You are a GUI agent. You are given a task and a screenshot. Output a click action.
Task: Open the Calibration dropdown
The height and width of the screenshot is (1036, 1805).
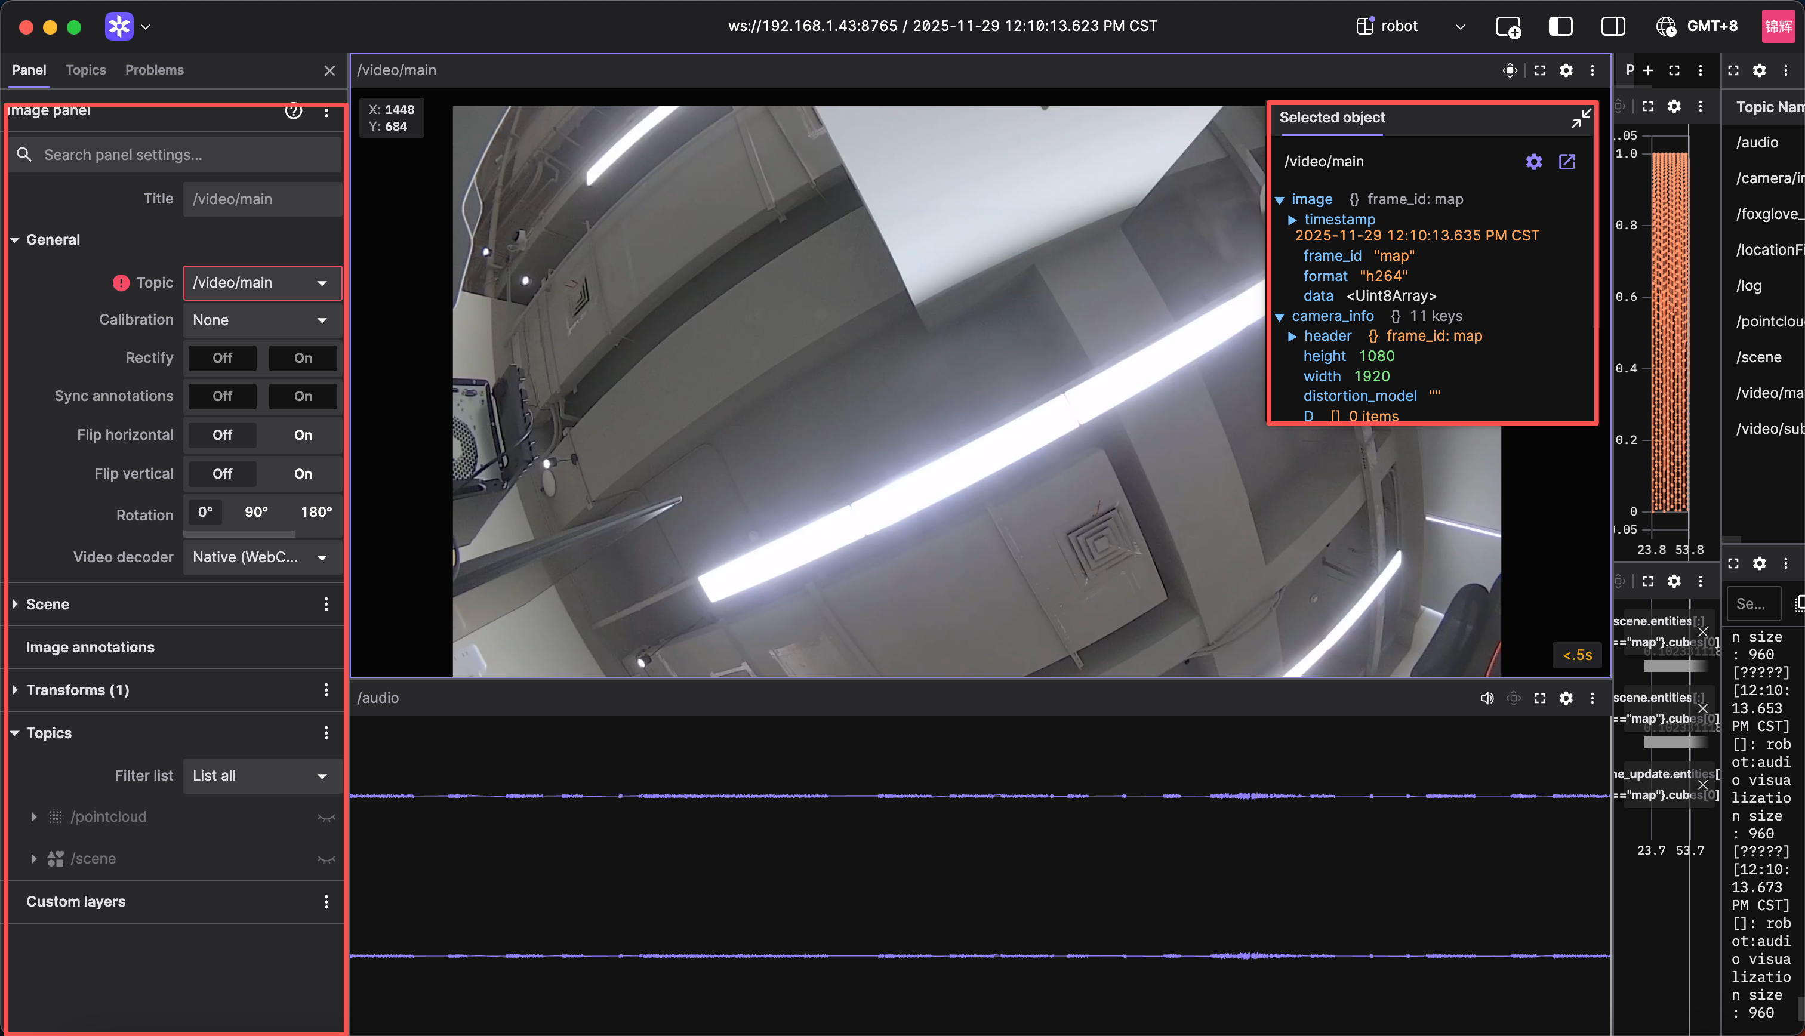(x=262, y=320)
